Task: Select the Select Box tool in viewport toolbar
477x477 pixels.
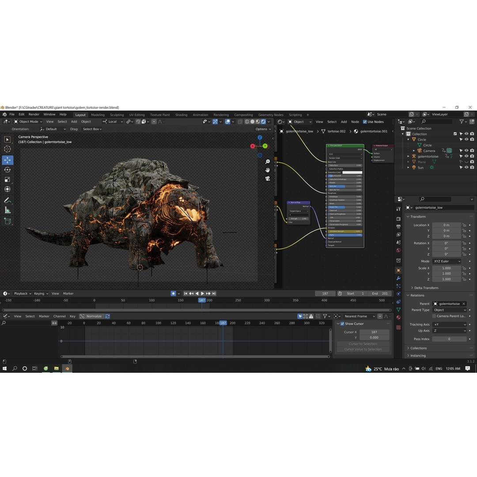Action: pyautogui.click(x=8, y=140)
